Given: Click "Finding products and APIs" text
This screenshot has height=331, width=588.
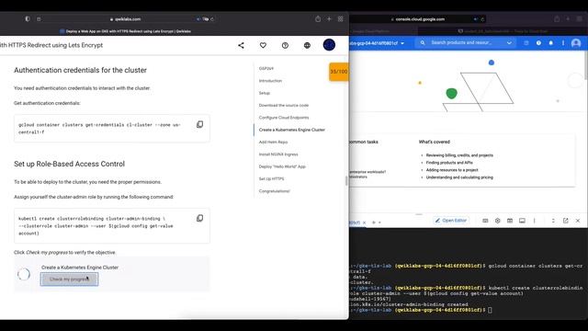Looking at the screenshot, I should [x=449, y=163].
